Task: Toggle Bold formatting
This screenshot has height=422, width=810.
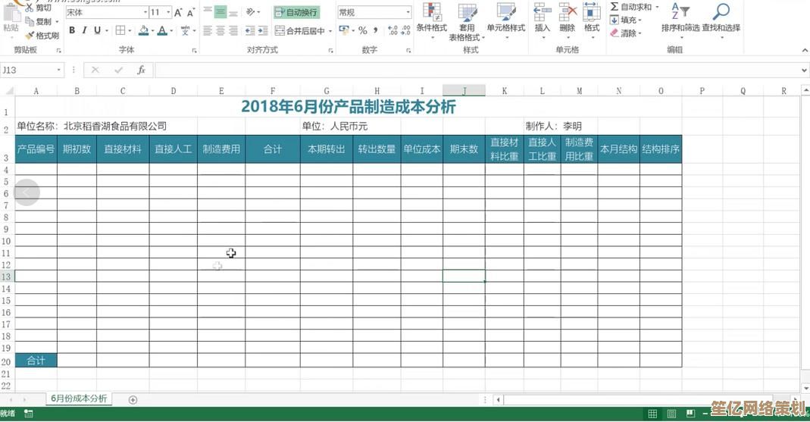Action: [72, 31]
